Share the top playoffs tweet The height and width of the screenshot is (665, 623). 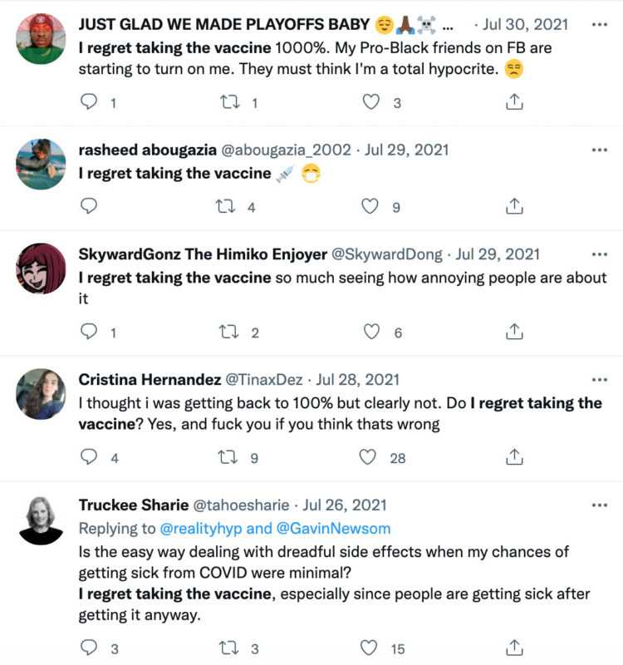point(514,102)
